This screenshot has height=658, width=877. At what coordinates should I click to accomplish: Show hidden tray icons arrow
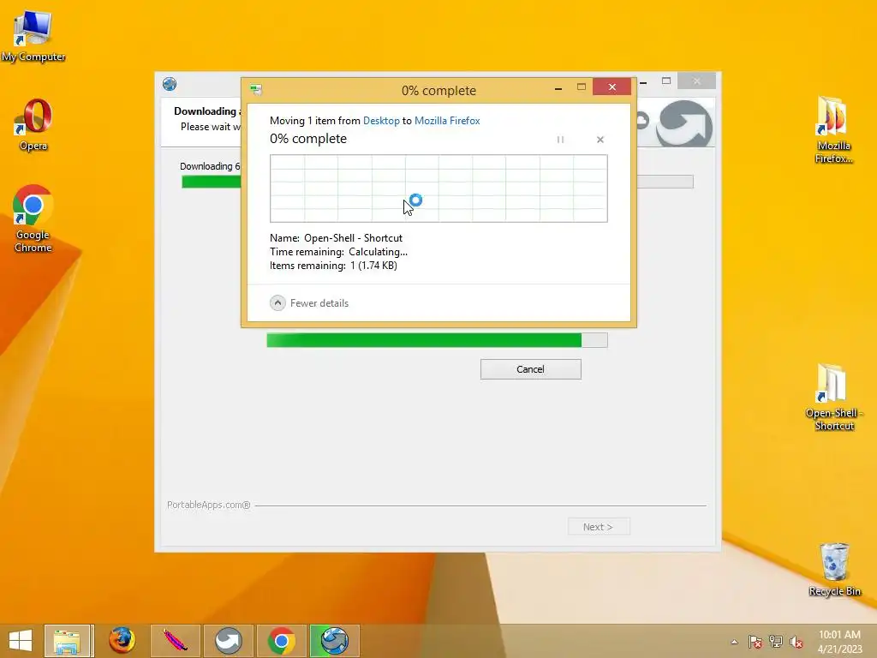[x=734, y=642]
